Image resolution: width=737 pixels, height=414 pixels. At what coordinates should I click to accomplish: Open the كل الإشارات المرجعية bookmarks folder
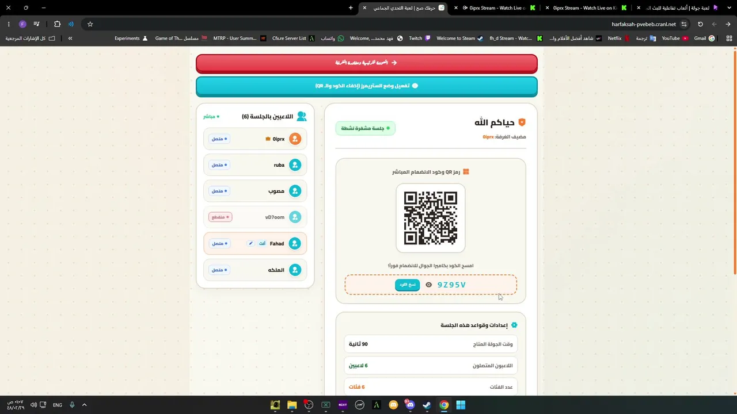[x=31, y=39]
